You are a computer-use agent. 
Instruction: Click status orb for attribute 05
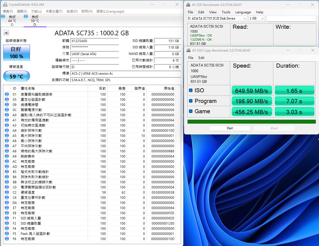7,99
